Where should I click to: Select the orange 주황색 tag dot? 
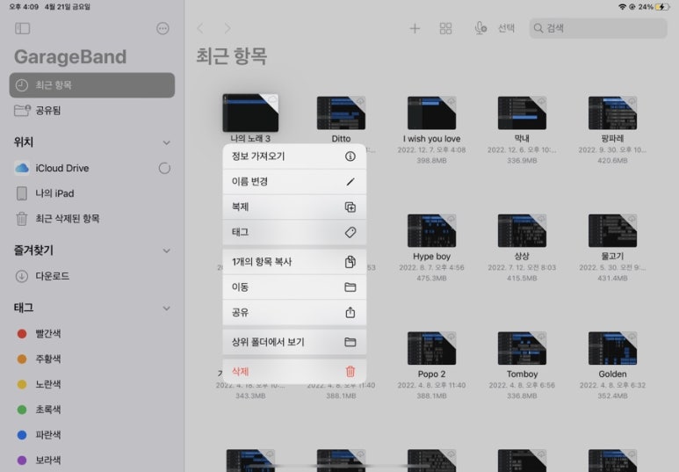coord(22,359)
